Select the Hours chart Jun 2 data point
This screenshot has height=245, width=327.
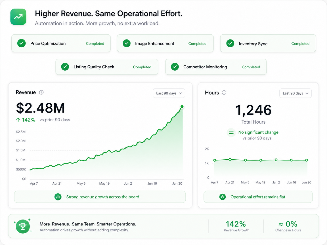(x=276, y=160)
